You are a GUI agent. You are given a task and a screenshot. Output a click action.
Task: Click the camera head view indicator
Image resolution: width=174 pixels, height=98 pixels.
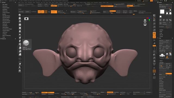[x=145, y=22]
